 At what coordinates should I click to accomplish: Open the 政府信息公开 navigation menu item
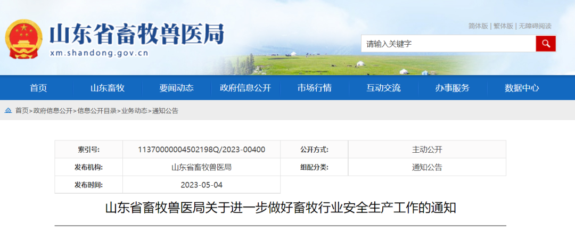[x=245, y=88]
